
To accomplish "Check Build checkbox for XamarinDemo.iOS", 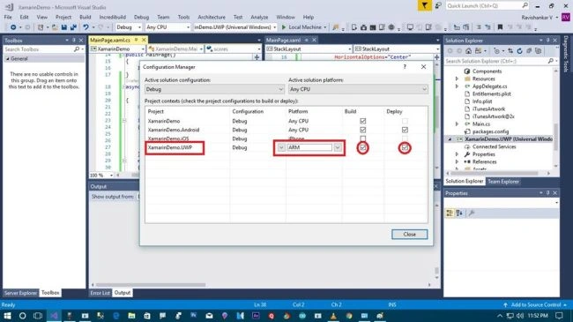I will (x=362, y=139).
